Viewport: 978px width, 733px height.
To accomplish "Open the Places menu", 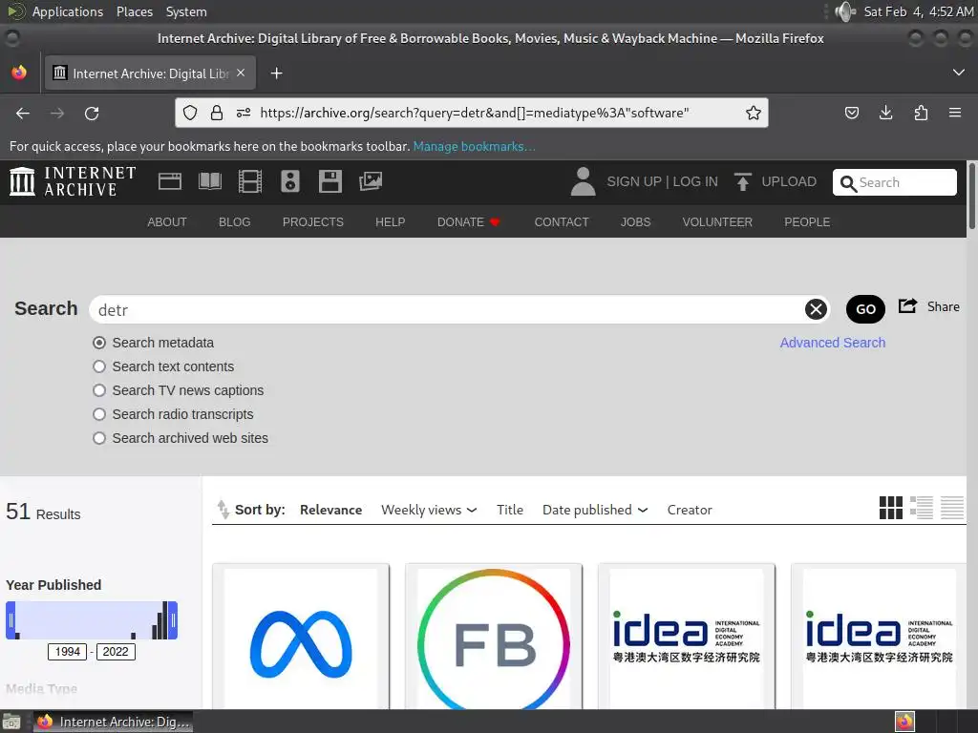I will tap(134, 11).
